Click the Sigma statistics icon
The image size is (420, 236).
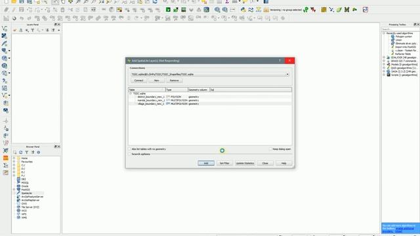coord(227,1)
